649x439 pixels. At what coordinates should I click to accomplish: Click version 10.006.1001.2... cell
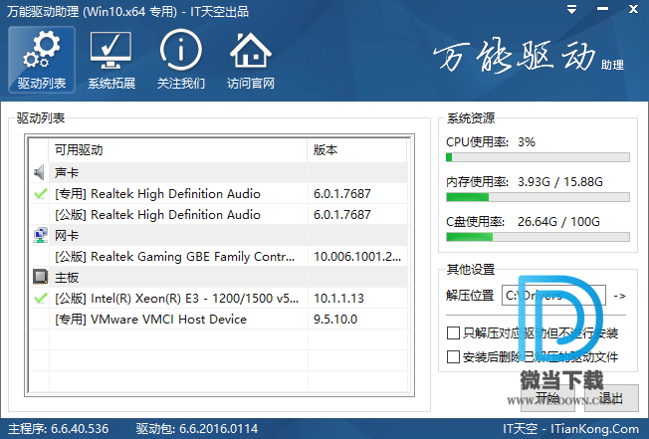(x=357, y=257)
